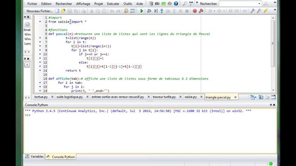Switch to the tortue.py tab
Viewport: 296px width, 166px height.
point(41,97)
